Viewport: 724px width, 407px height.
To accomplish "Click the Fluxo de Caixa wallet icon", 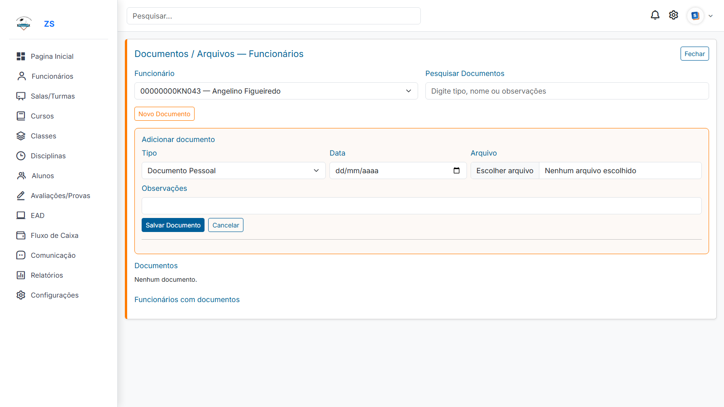I will (x=21, y=235).
